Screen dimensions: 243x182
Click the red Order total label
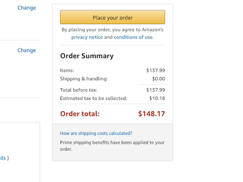coord(80,114)
